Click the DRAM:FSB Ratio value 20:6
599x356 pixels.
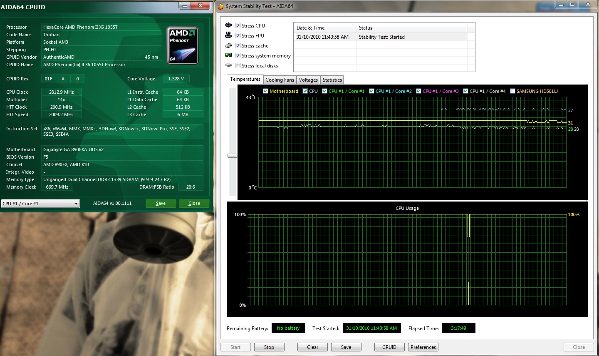click(x=191, y=187)
